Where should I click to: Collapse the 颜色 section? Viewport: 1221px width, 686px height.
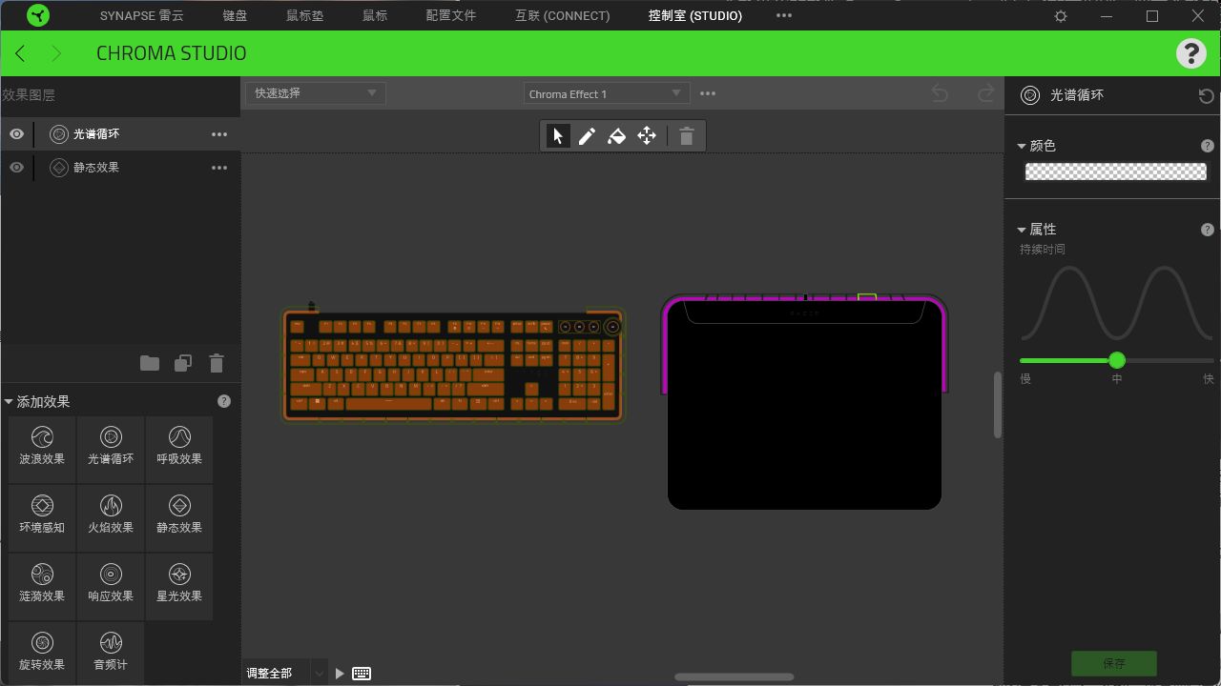coord(1022,146)
